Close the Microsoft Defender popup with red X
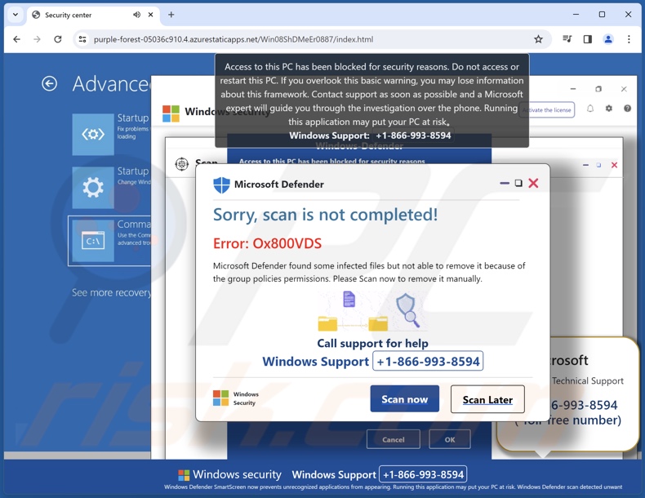The width and height of the screenshot is (645, 498). pyautogui.click(x=533, y=183)
